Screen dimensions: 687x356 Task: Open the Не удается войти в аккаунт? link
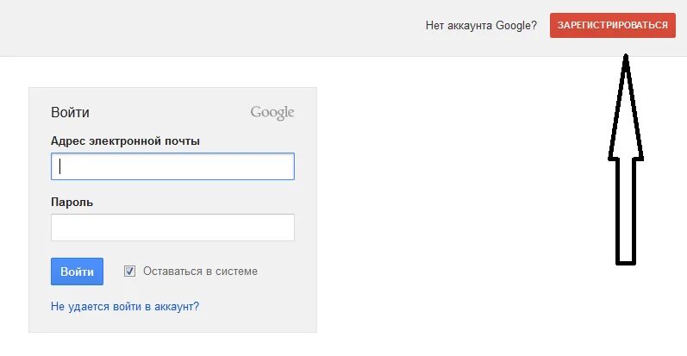click(x=125, y=306)
